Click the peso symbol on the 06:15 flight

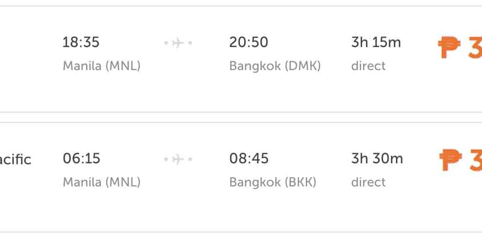click(x=449, y=160)
